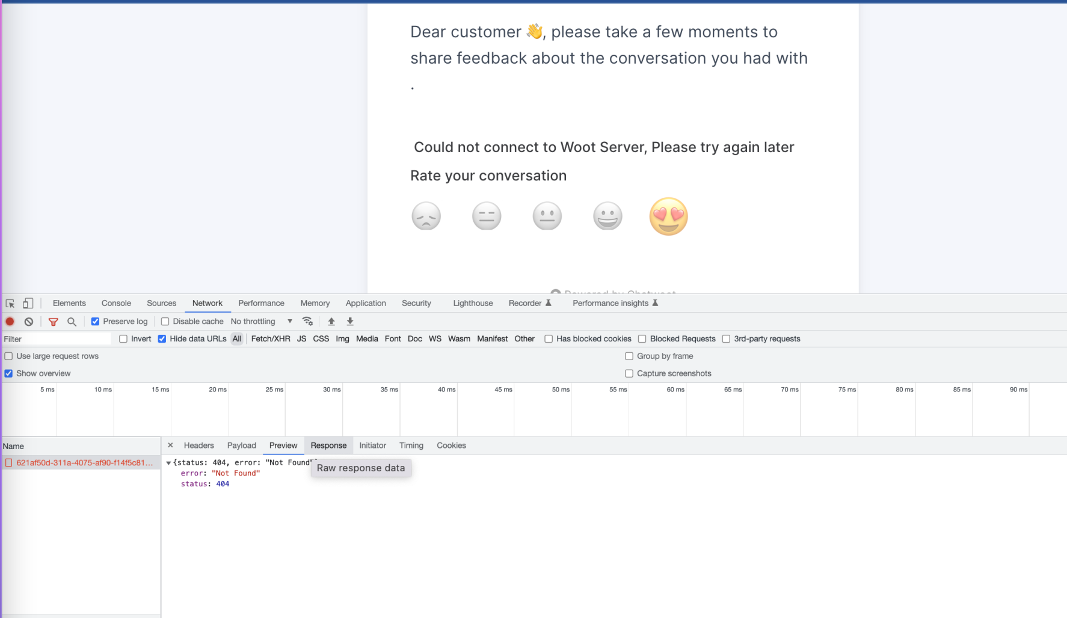Open the Application tab
1067x618 pixels.
coord(366,304)
